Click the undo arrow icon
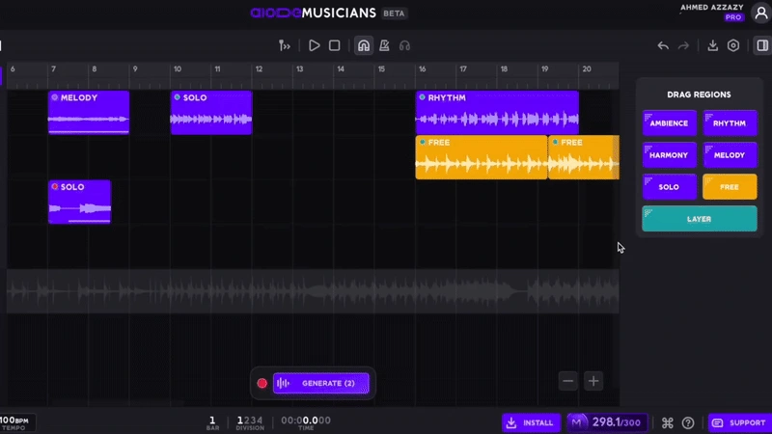 pyautogui.click(x=663, y=45)
